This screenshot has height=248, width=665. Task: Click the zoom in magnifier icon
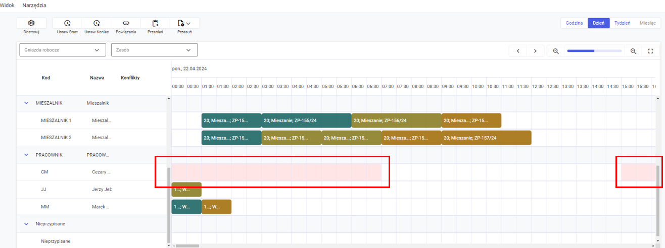(x=633, y=51)
